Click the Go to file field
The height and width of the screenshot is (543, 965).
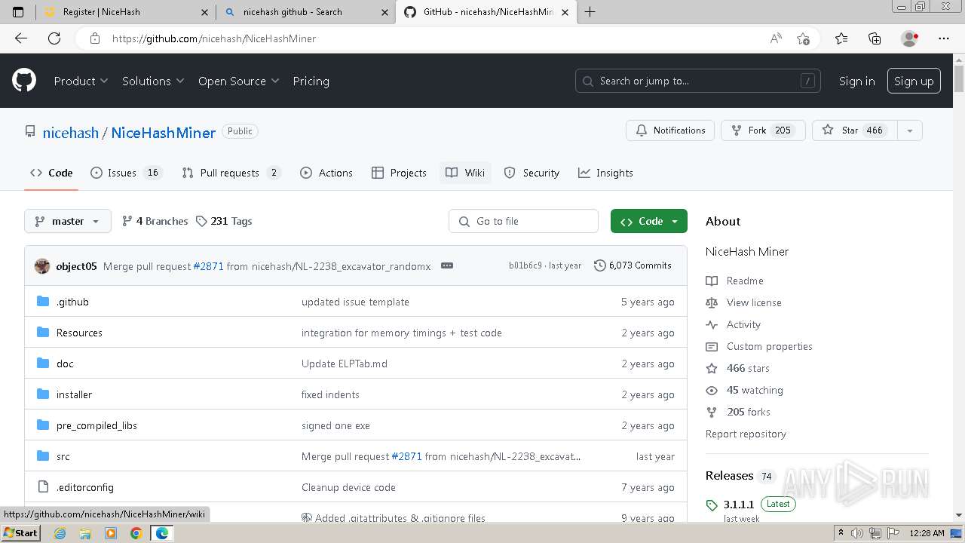523,221
